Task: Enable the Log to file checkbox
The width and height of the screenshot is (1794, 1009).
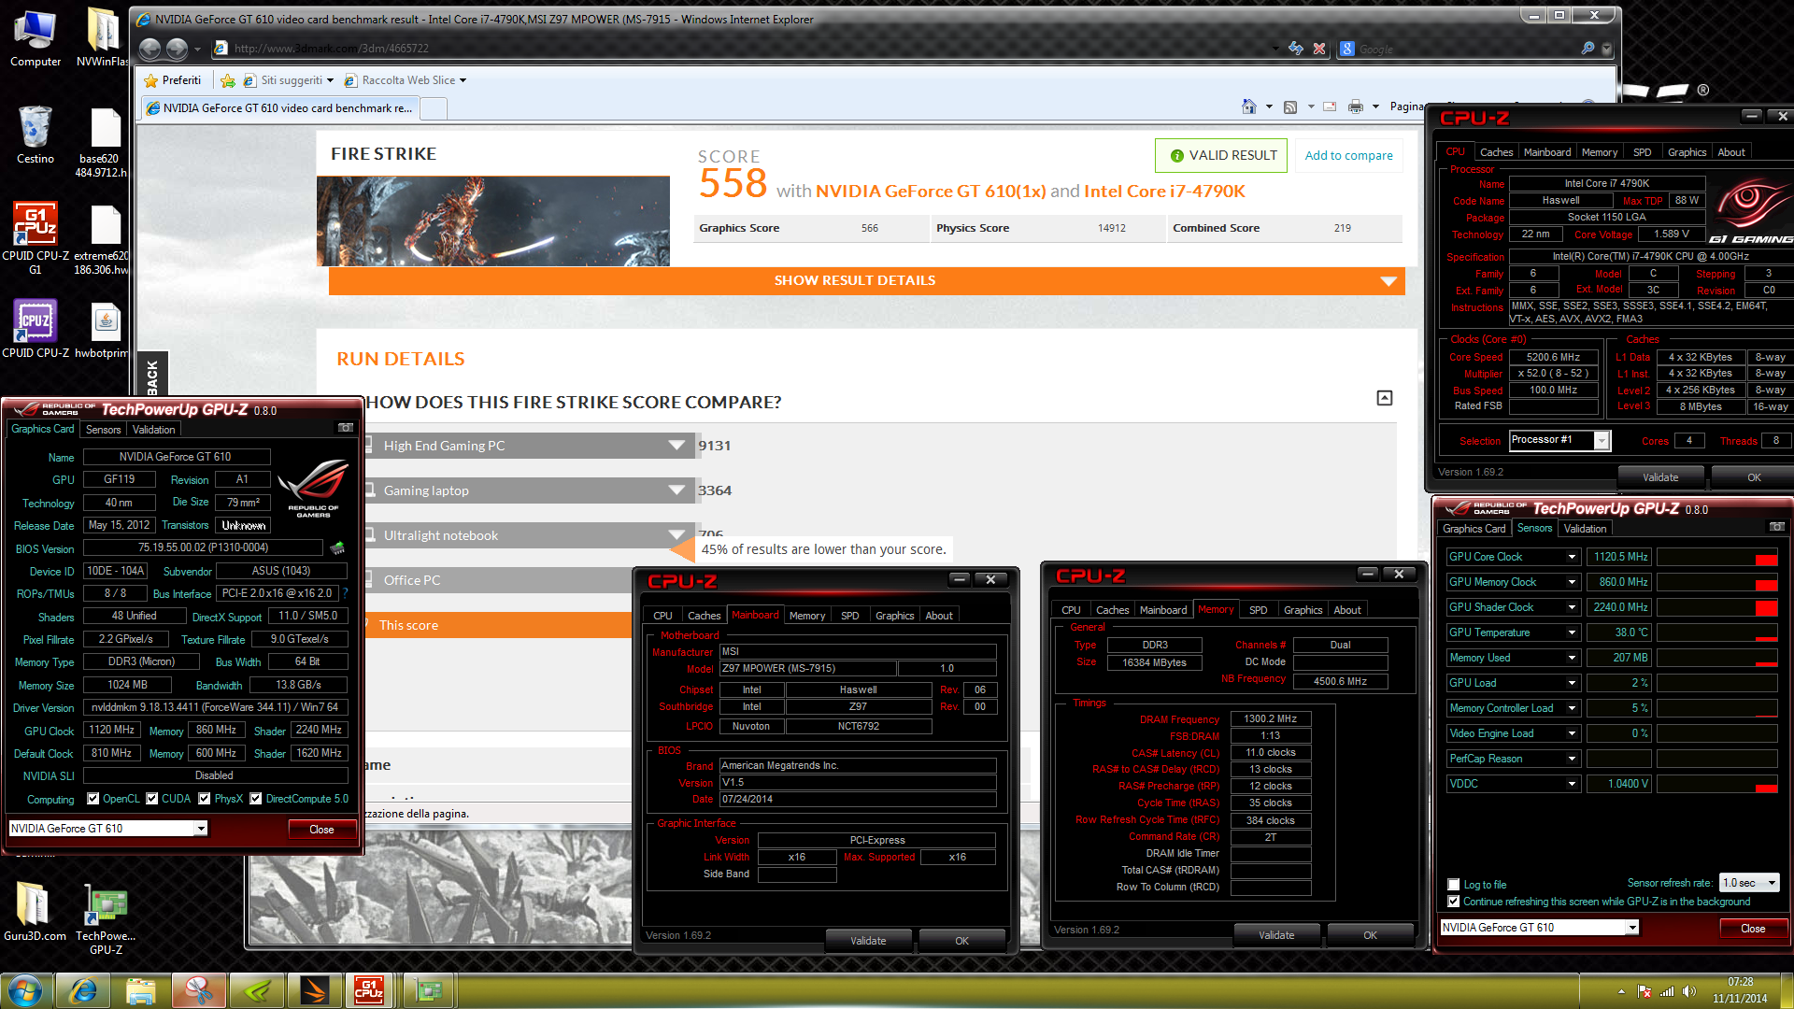Action: click(x=1453, y=885)
